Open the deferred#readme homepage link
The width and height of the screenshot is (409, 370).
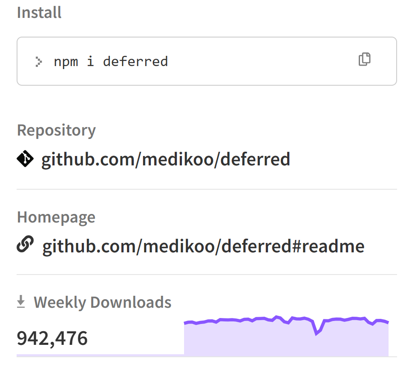204,246
